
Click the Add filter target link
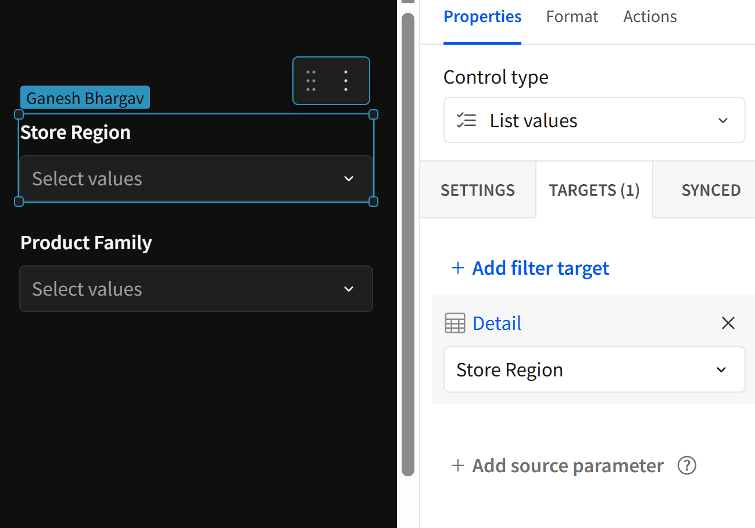[x=541, y=268]
